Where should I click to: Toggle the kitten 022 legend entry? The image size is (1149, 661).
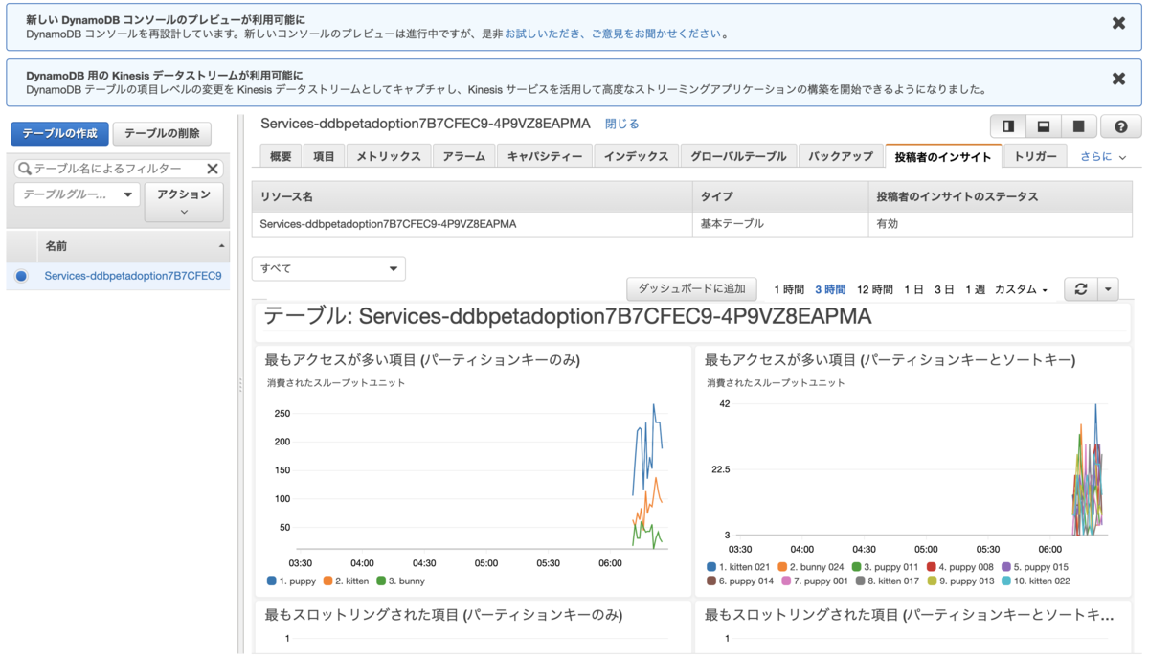click(1036, 581)
